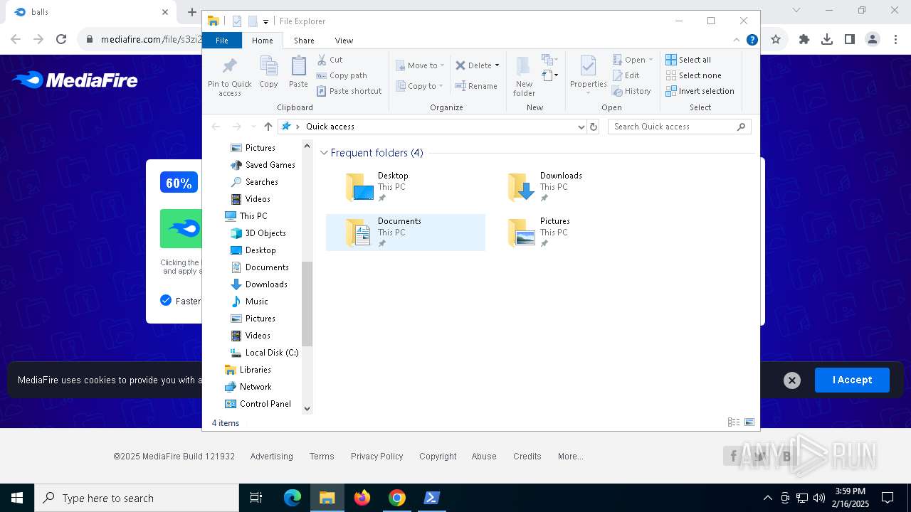The image size is (911, 512).
Task: Open Desktop frequent folder
Action: tap(405, 187)
